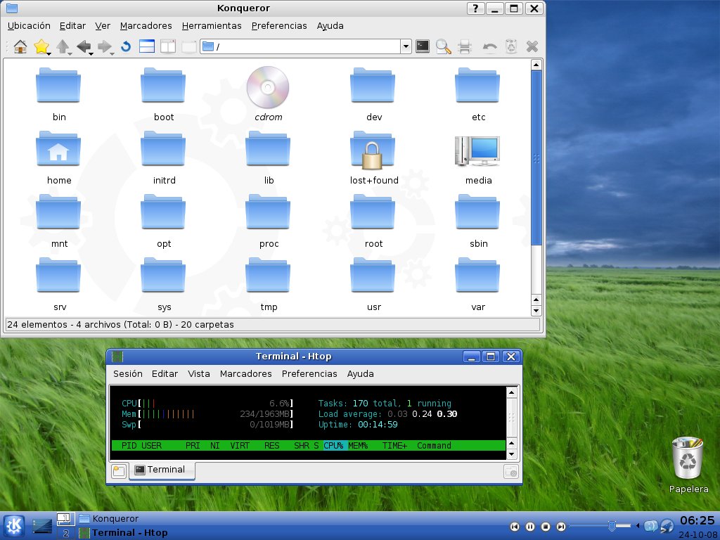Screen dimensions: 720x540
Task: Click the close-session icon at Terminal tab bar right
Action: pos(511,472)
